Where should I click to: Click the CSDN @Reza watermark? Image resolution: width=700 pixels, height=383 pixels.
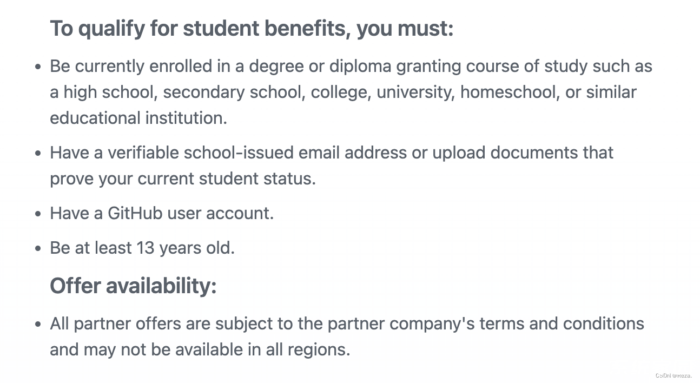pos(673,375)
